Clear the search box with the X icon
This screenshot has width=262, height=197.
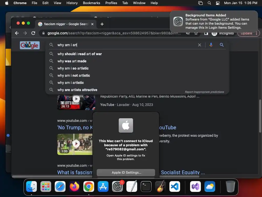click(x=200, y=45)
